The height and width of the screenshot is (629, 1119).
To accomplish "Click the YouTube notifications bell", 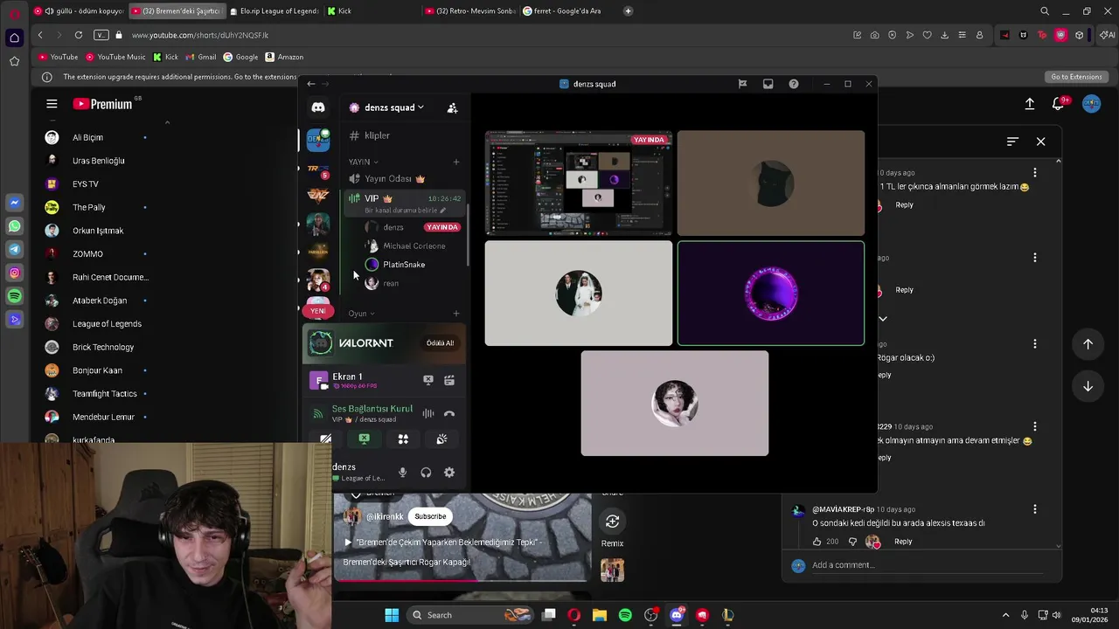I will 1058,104.
